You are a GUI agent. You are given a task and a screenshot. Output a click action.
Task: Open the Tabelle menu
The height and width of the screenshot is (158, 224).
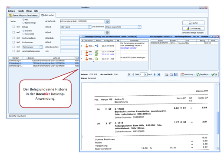21,11
